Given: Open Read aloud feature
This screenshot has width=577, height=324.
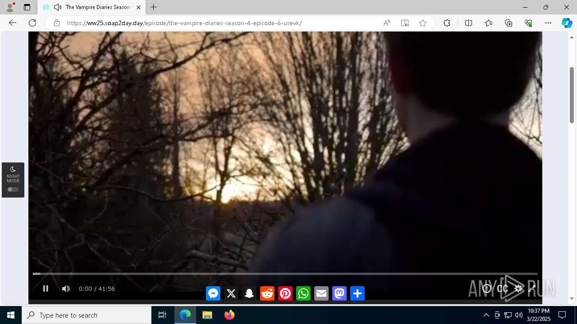Looking at the screenshot, I should pyautogui.click(x=387, y=23).
